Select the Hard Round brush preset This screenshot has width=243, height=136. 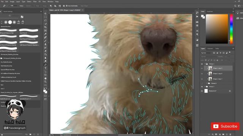click(x=29, y=31)
